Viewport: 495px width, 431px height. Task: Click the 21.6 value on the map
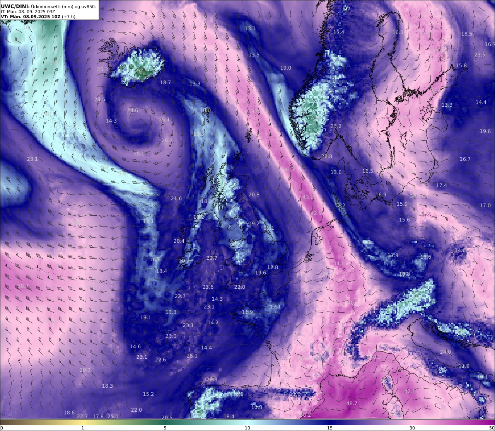[176, 198]
